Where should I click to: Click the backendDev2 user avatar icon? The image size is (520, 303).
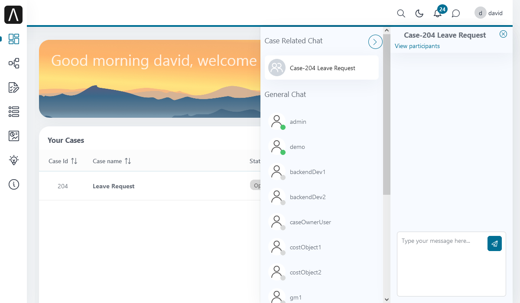click(276, 197)
